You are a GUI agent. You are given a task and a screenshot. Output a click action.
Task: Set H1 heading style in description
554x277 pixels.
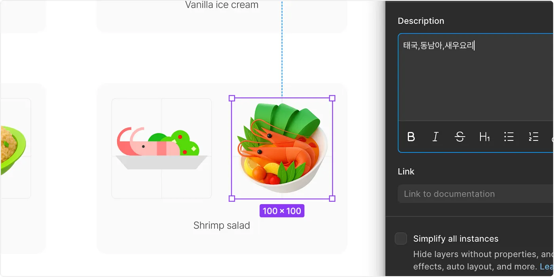pyautogui.click(x=484, y=137)
